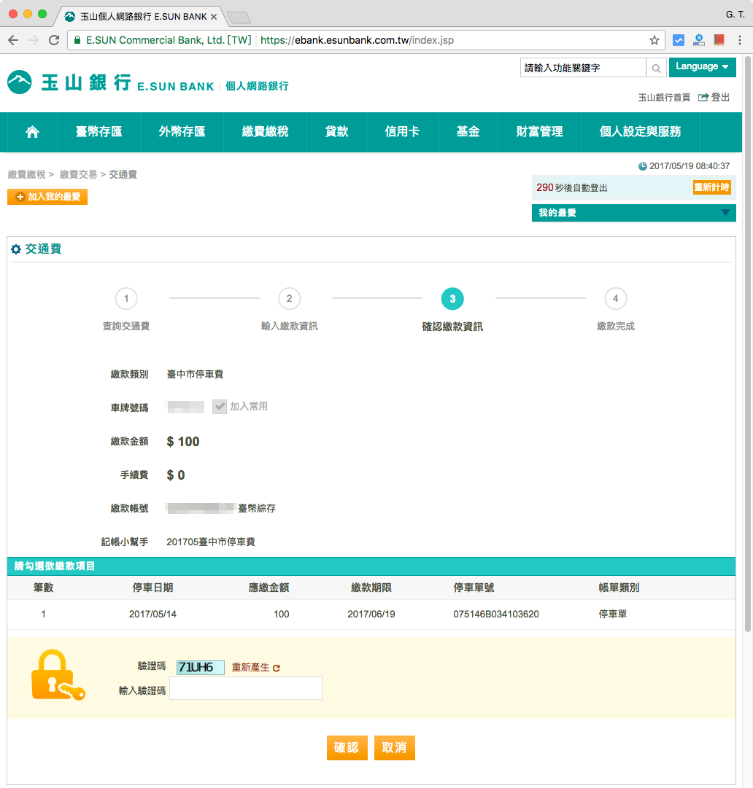Click the 重新計時 timer reset button
The width and height of the screenshot is (753, 788).
(711, 187)
